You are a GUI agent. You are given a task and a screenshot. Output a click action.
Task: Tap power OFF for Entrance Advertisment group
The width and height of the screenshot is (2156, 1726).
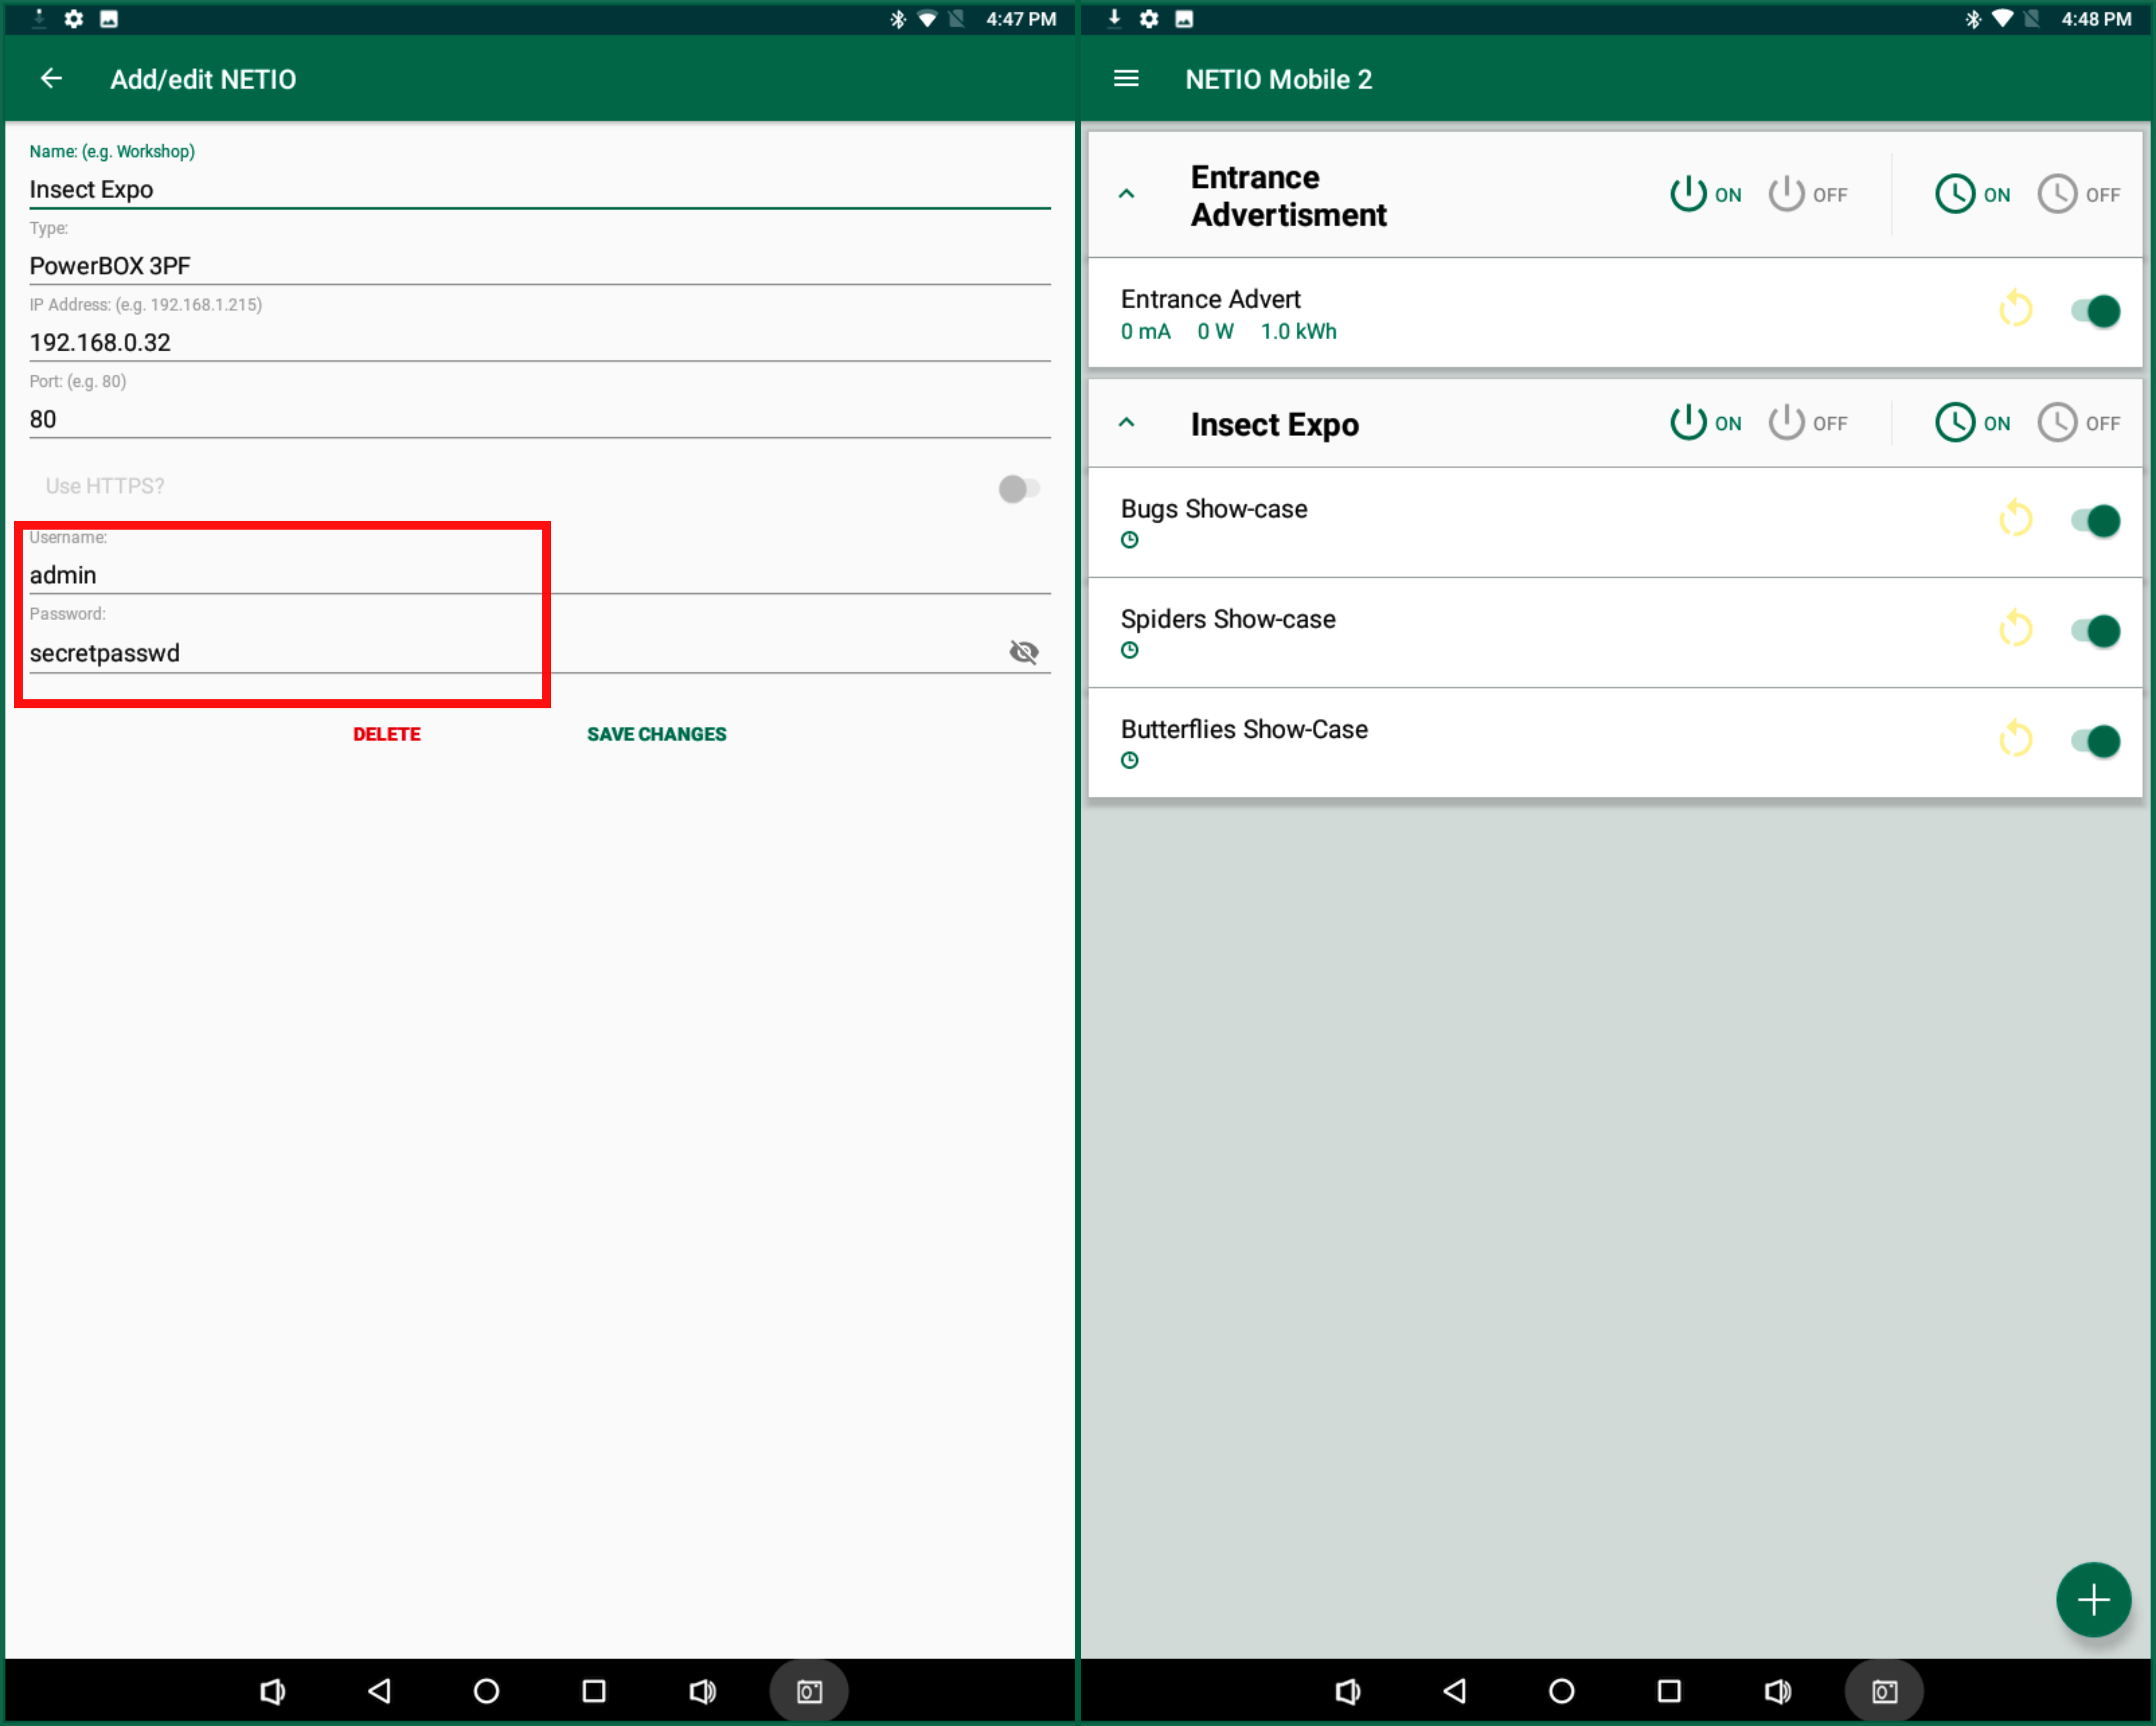[x=1808, y=194]
